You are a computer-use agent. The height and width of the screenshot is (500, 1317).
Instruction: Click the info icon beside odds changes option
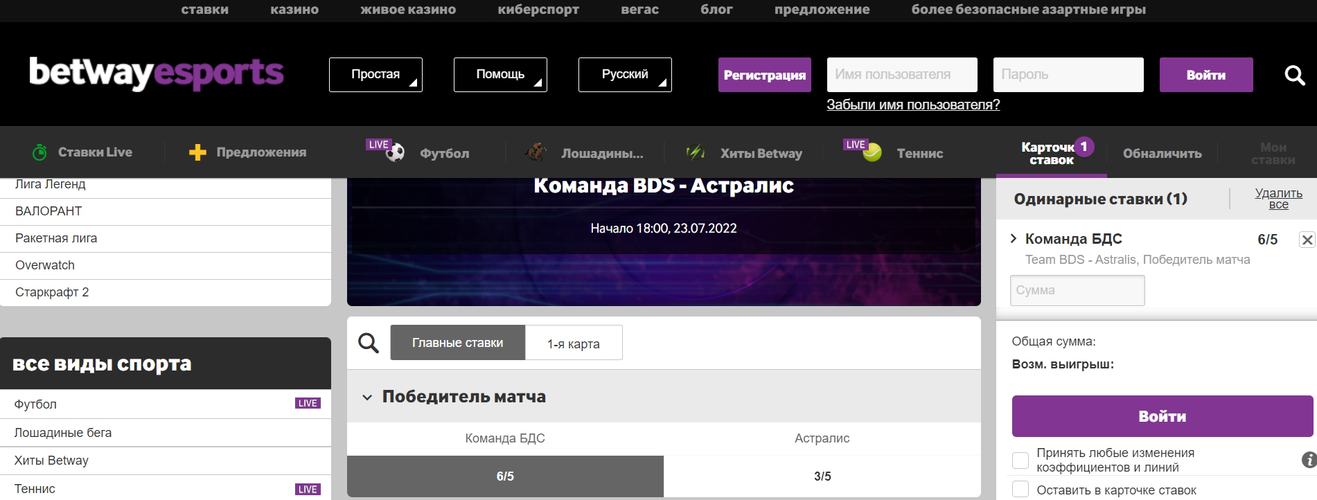(1309, 460)
